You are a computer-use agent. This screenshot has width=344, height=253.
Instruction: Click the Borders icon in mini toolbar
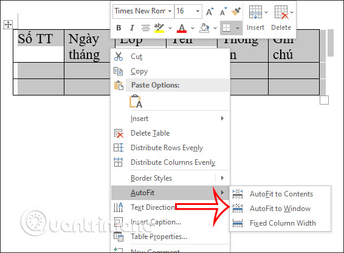pyautogui.click(x=227, y=28)
